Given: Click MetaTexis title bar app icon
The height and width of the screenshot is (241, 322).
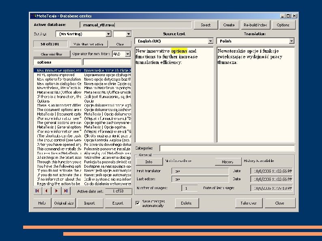Looking at the screenshot, I should (34, 16).
